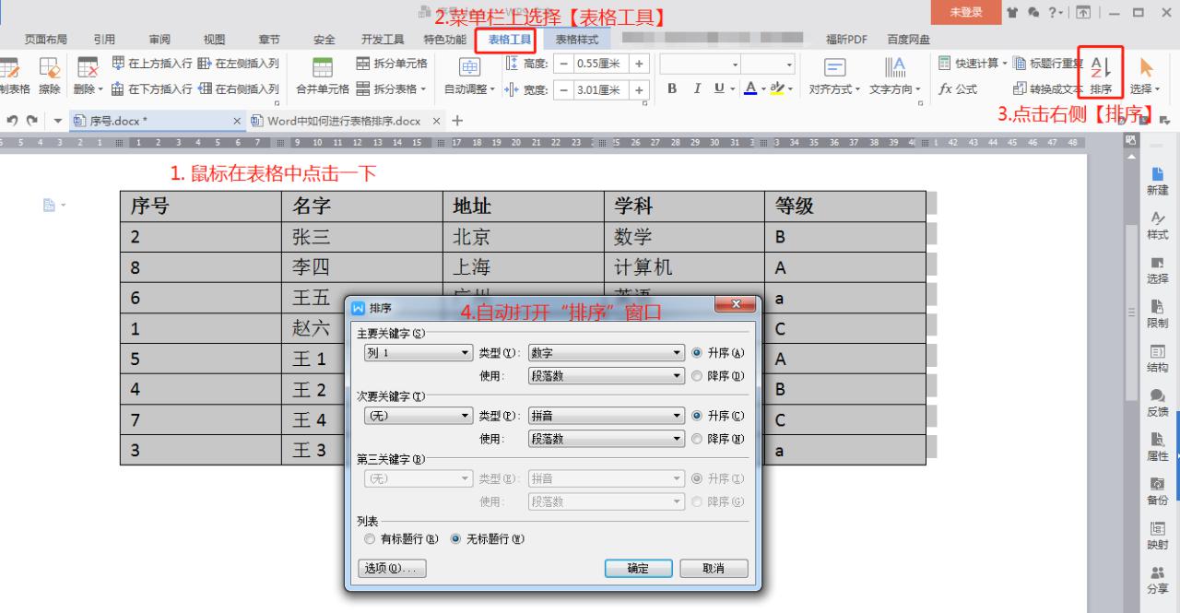
Task: Click 选项(O)... button in sort dialog
Action: [x=392, y=569]
